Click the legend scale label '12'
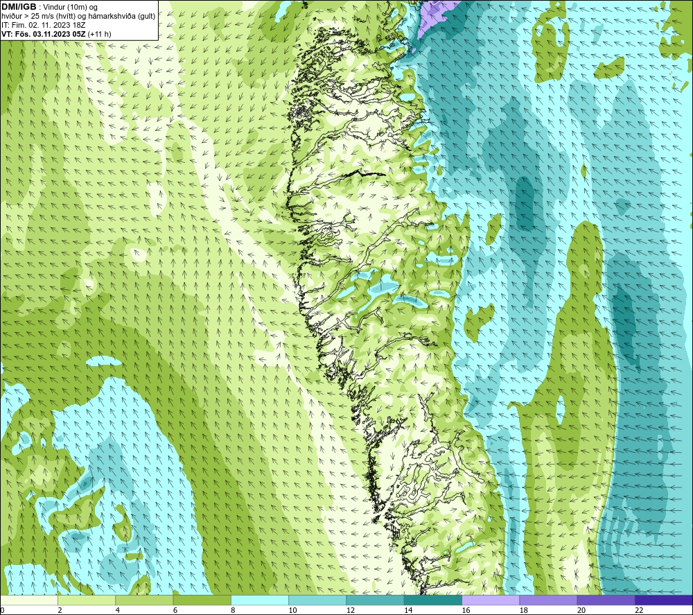Viewport: 693px width, 615px height. [351, 611]
